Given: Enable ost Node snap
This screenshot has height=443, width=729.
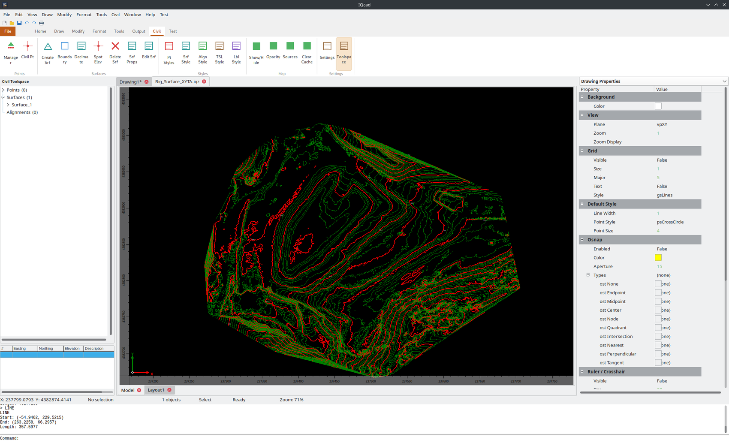Looking at the screenshot, I should click(658, 319).
